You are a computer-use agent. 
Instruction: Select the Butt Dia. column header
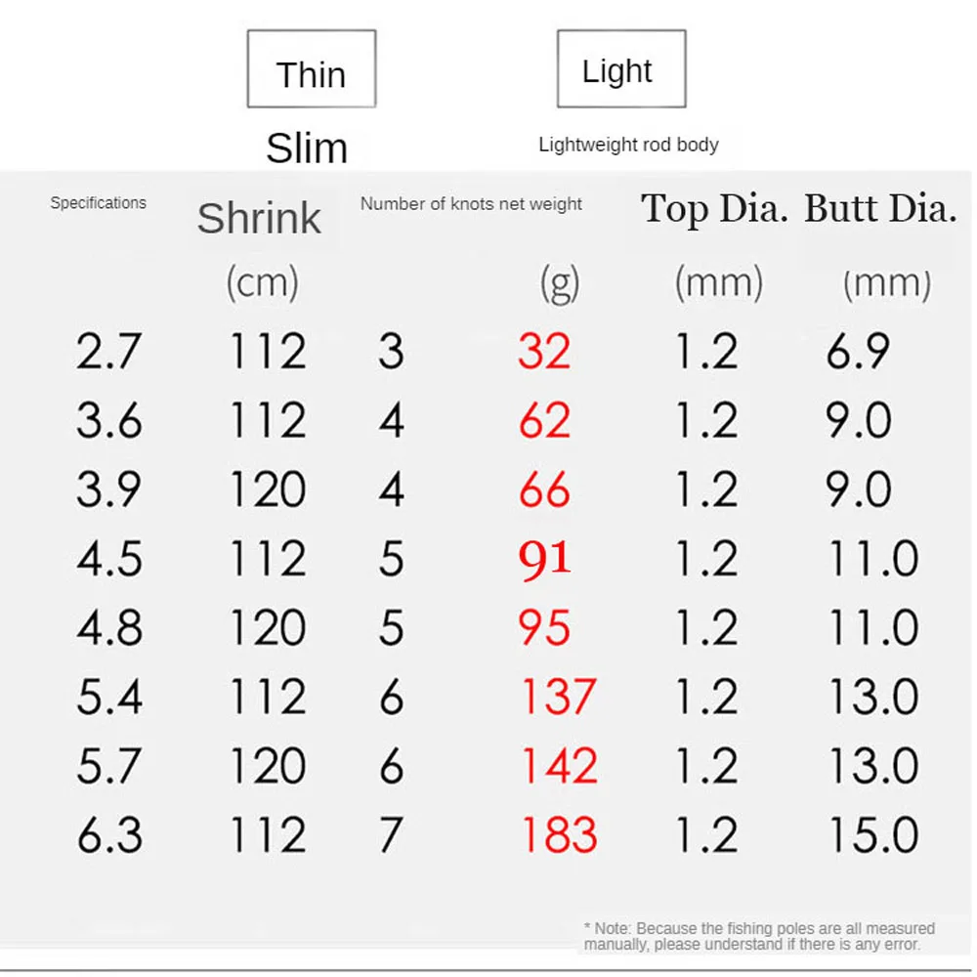pos(880,209)
